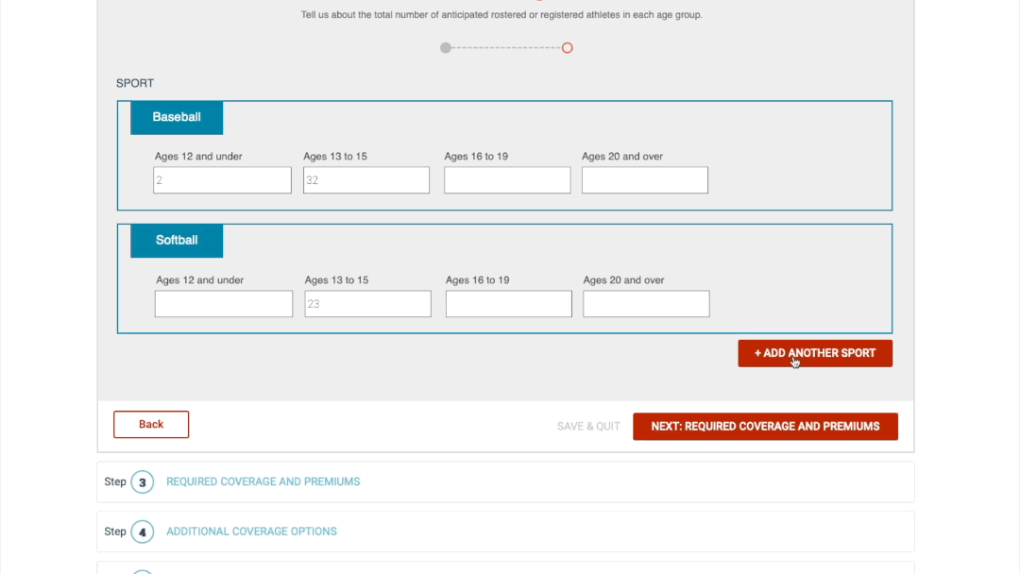Screen dimensions: 1020x574
Task: Click anticipated rostered athletes instruction text
Action: (501, 14)
